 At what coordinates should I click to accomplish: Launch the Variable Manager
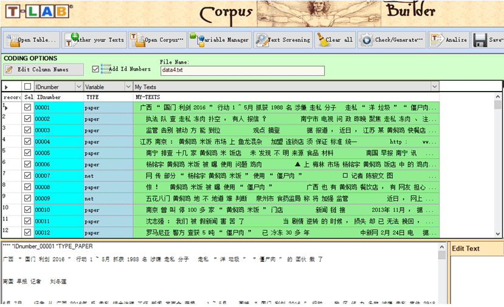point(220,40)
